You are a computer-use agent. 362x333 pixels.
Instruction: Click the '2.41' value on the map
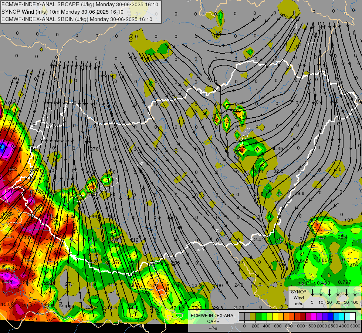click(x=259, y=240)
